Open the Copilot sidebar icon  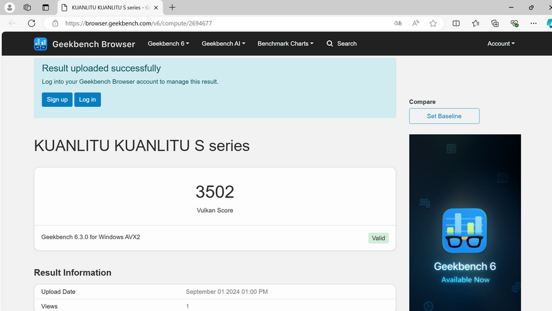549,23
